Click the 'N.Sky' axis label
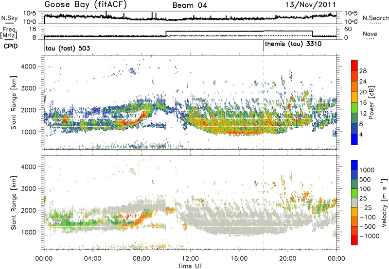 tap(9, 18)
